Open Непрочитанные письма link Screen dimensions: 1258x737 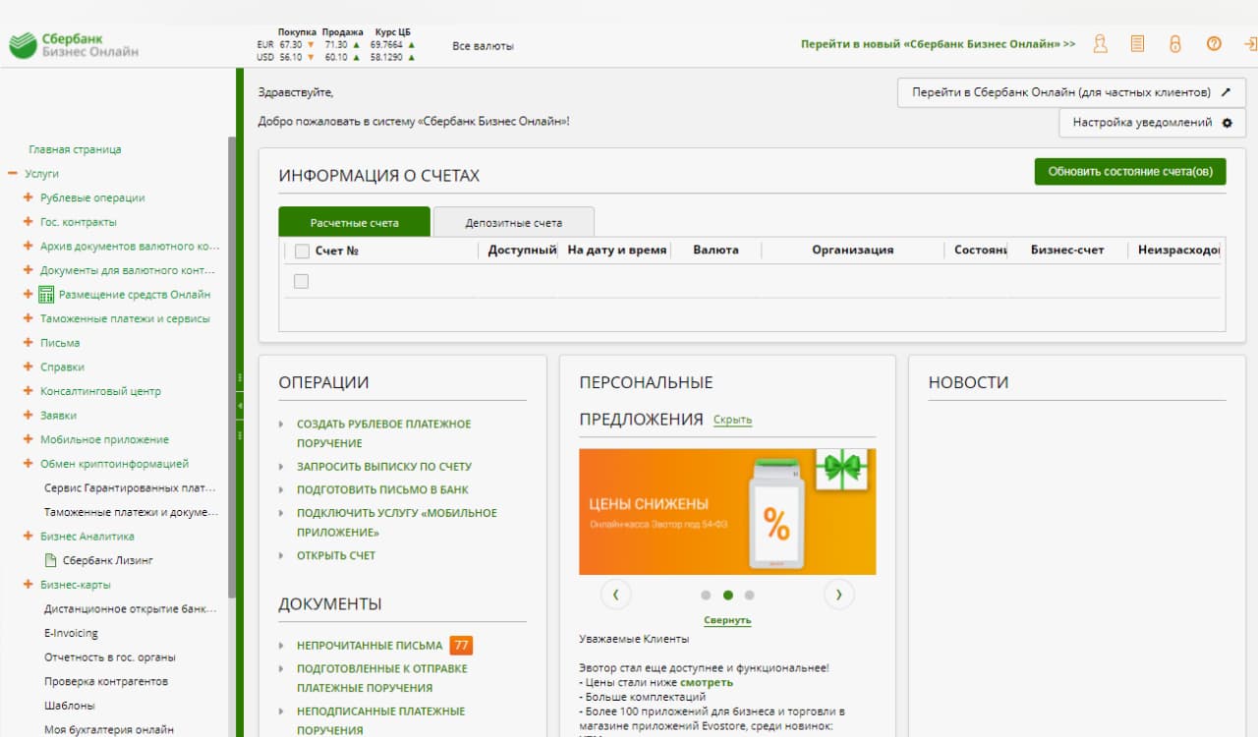370,646
